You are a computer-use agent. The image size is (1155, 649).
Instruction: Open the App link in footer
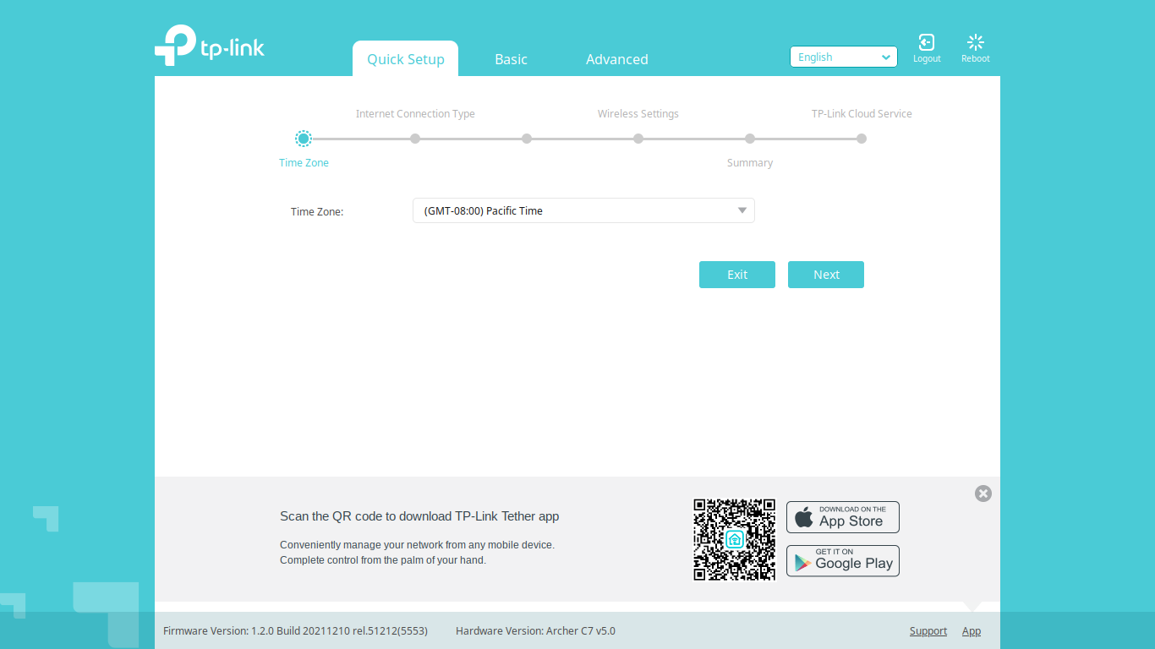[972, 631]
